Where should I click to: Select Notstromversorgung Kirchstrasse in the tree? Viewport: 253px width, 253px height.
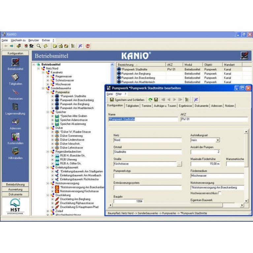pyautogui.click(x=79, y=191)
